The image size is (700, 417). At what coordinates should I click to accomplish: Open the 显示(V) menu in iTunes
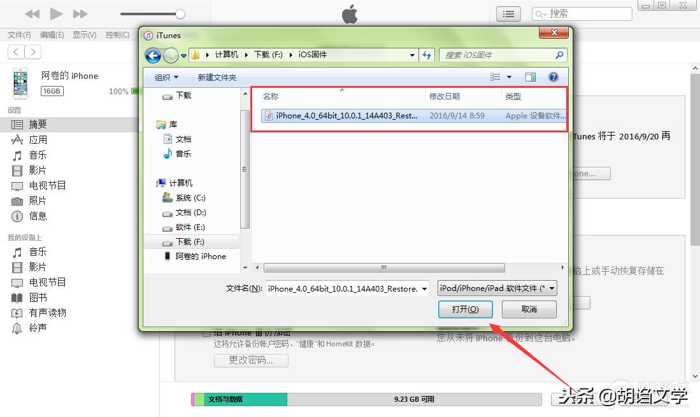pos(84,35)
